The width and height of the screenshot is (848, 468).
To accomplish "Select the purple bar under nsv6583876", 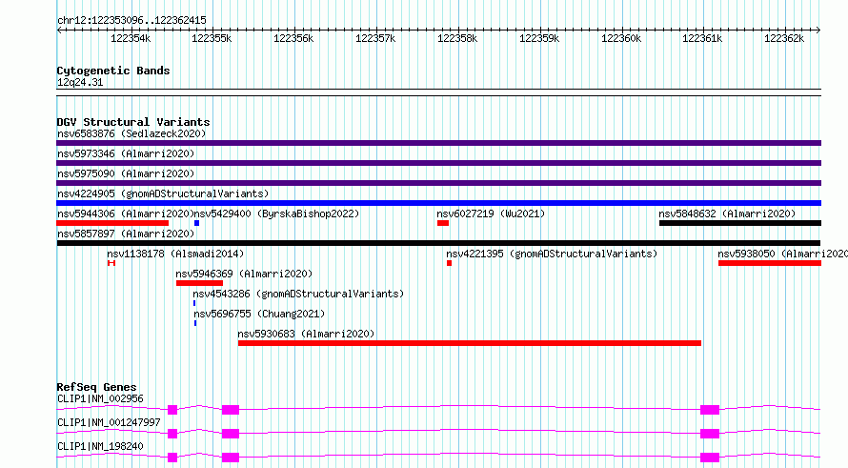I will click(438, 143).
